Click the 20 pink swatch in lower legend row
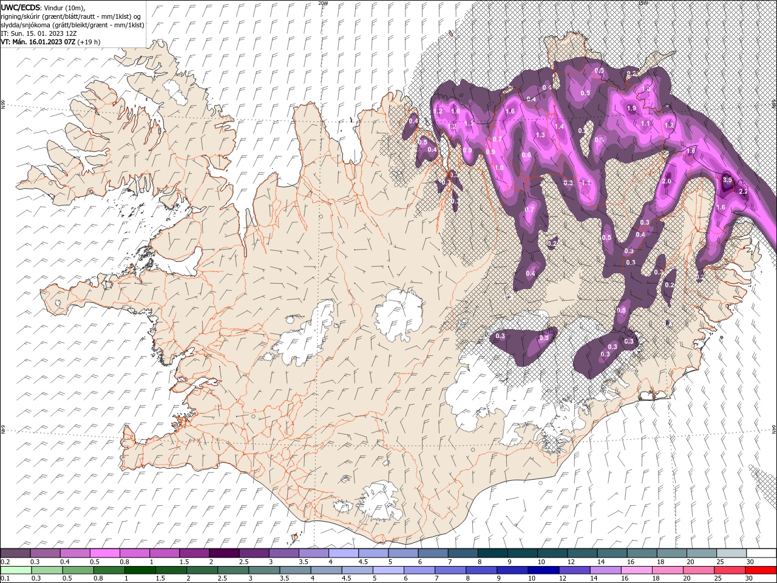The image size is (777, 583). pyautogui.click(x=699, y=570)
